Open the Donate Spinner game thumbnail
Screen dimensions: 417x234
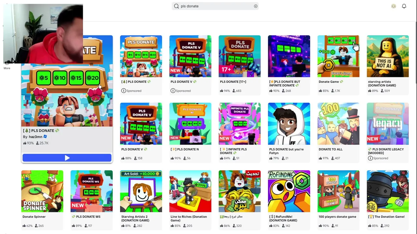[x=42, y=191]
